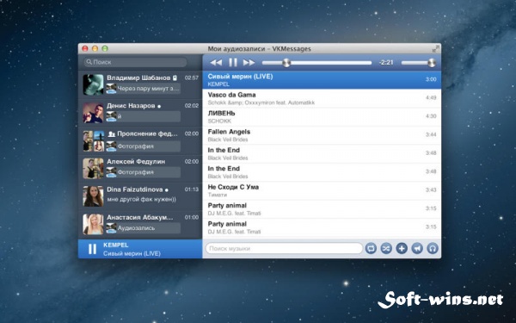
Task: Click the duration 4:49 of Vasco da Gama
Action: [431, 97]
